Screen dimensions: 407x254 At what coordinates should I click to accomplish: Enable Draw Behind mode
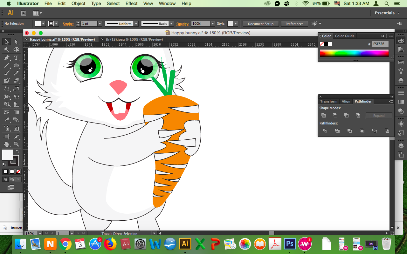[12, 179]
